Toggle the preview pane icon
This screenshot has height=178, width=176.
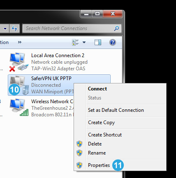98,42
